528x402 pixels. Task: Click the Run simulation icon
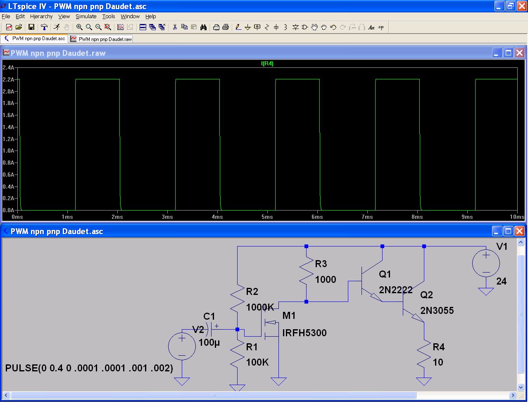[56, 27]
